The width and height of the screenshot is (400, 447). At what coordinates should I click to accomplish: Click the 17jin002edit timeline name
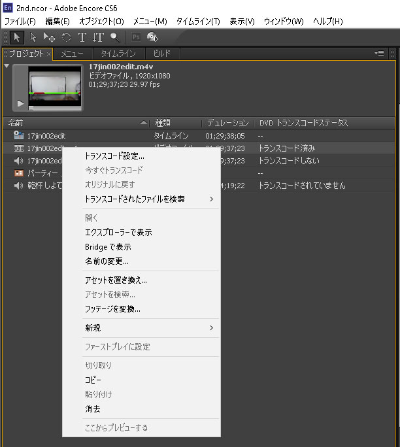pos(46,136)
